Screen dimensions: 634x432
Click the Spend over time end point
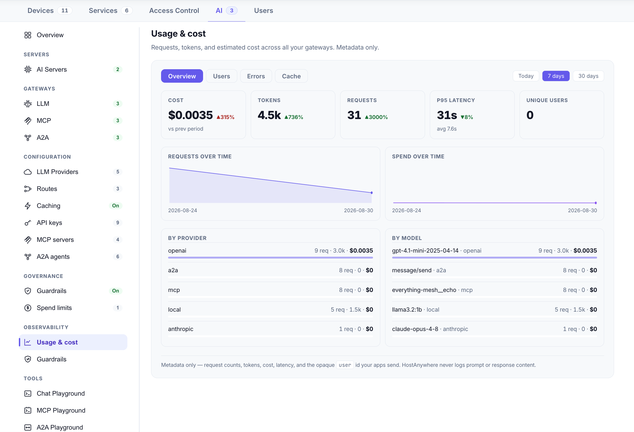click(x=596, y=203)
